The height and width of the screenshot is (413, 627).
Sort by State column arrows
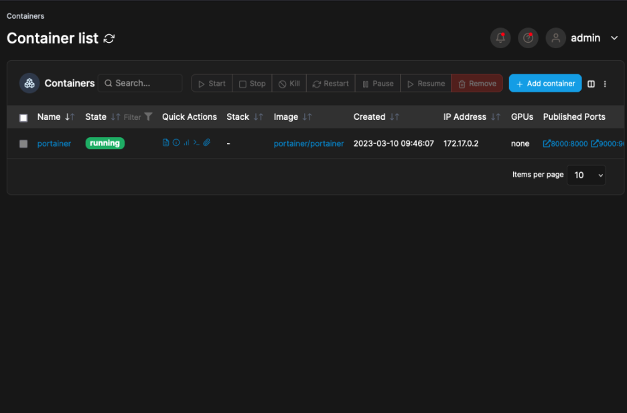pos(115,117)
